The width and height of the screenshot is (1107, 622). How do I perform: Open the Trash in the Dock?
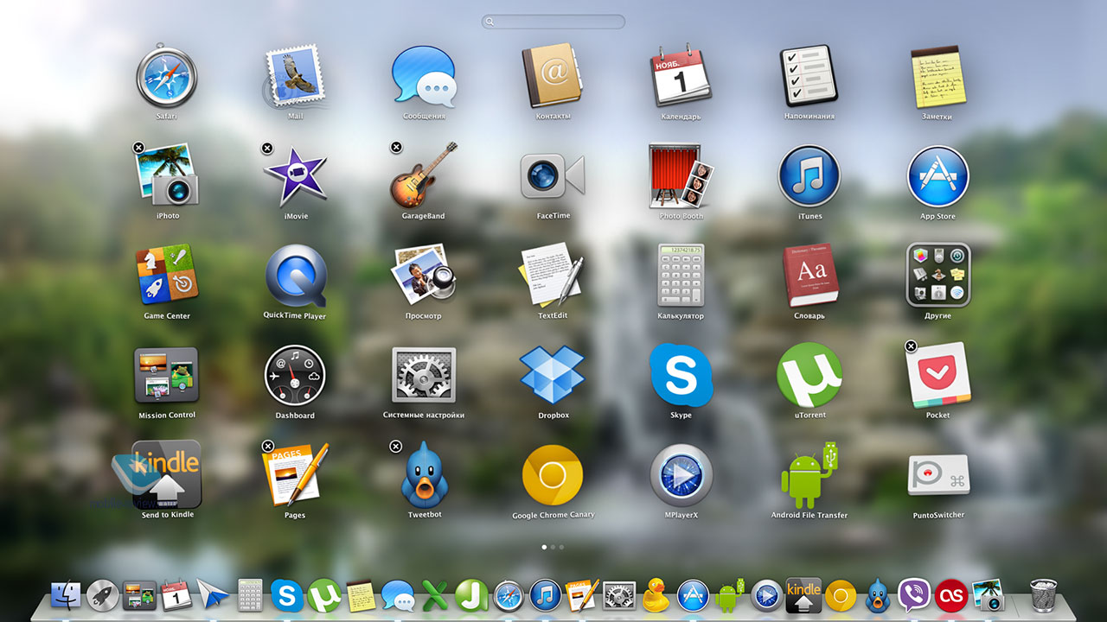point(1045,595)
